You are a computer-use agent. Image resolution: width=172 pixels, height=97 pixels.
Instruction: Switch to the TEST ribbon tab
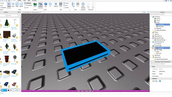pyautogui.click(x=24, y=1)
